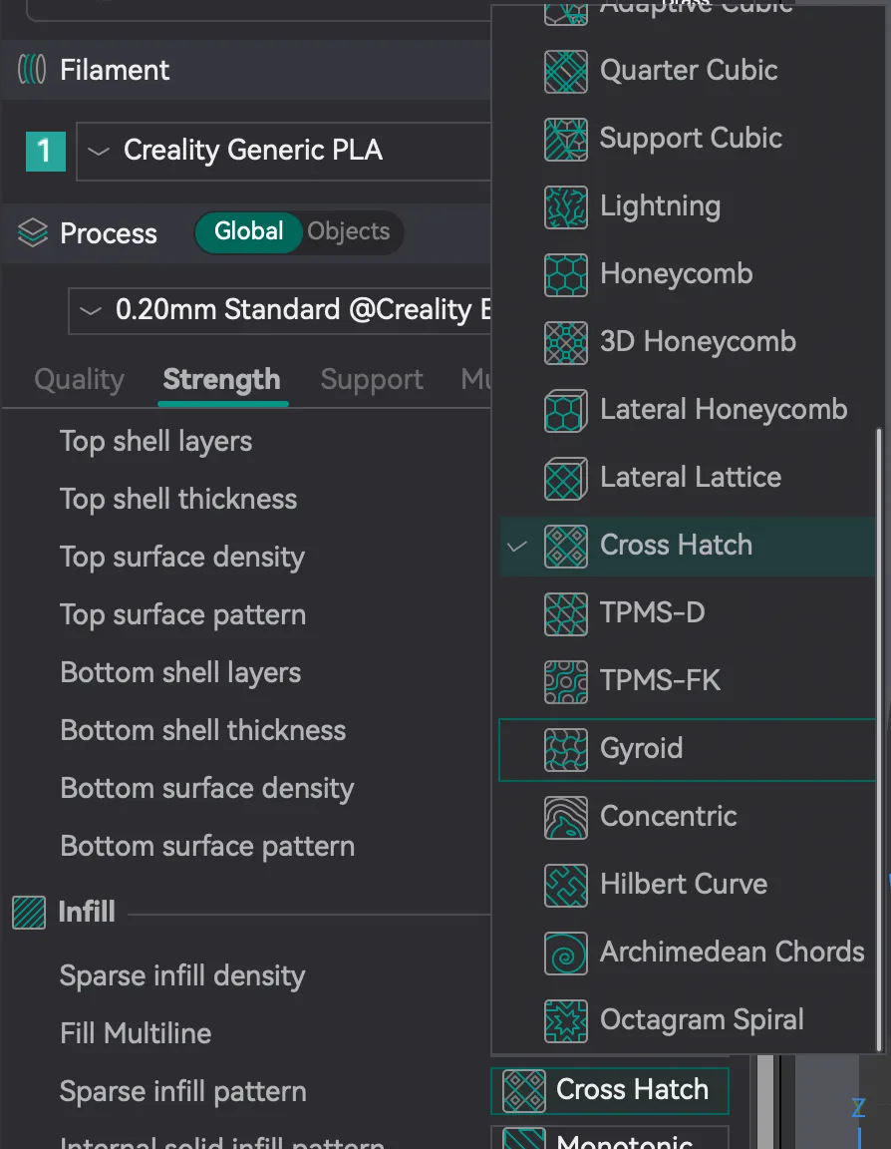
Task: Choose Honeycomb from the pattern list
Action: click(x=688, y=275)
